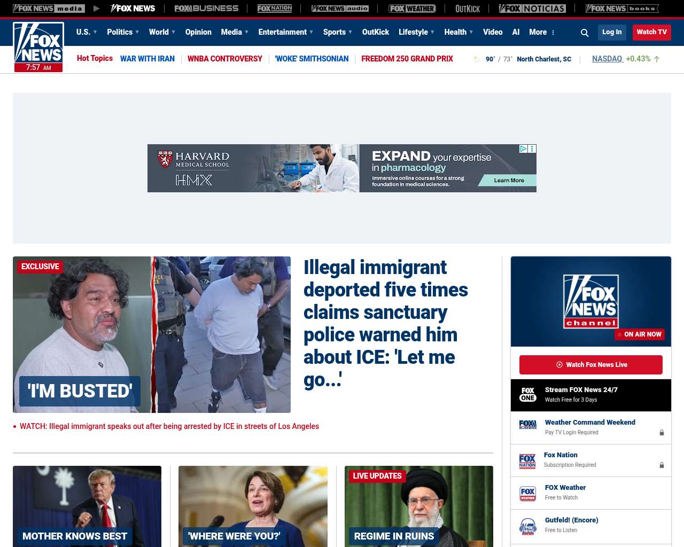Click Fox Weather icon in sidebar list
Image resolution: width=684 pixels, height=547 pixels.
[528, 494]
